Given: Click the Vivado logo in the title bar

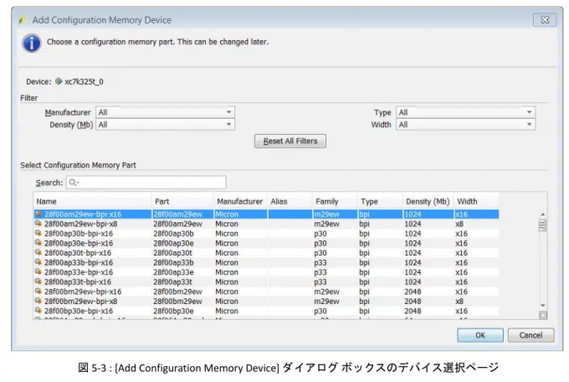Looking at the screenshot, I should [23, 19].
